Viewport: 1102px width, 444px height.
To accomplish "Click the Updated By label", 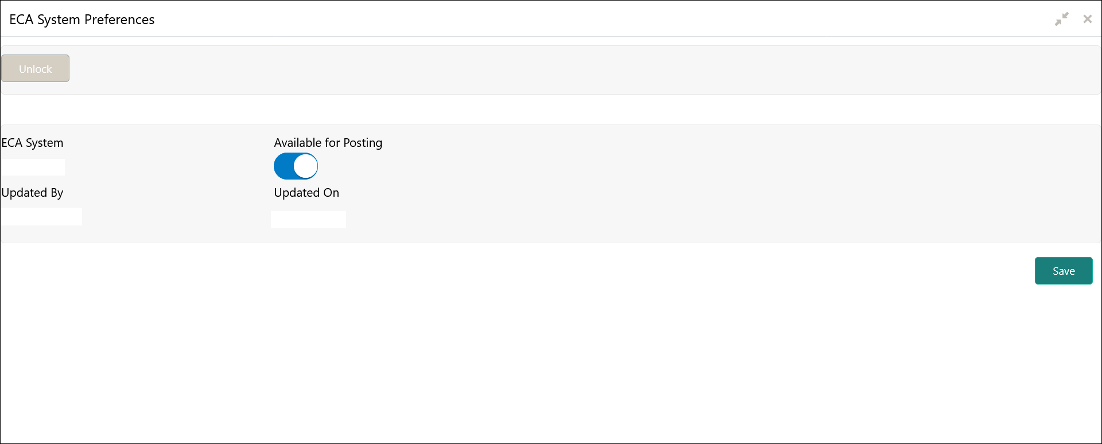I will (x=32, y=193).
